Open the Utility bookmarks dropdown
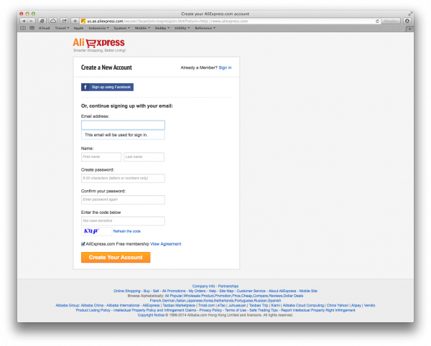 pyautogui.click(x=182, y=28)
